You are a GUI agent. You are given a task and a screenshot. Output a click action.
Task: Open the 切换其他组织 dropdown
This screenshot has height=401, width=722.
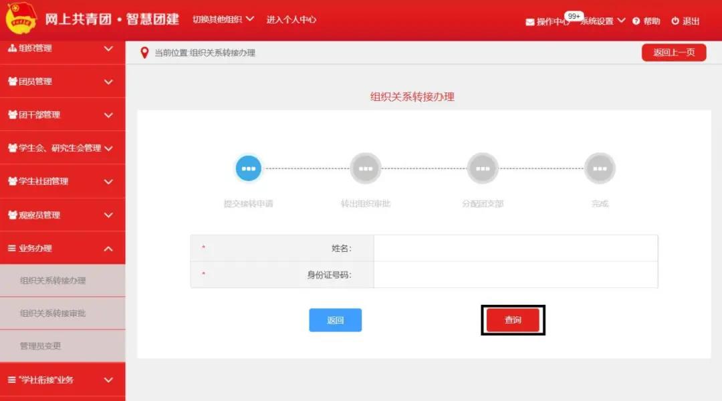click(x=223, y=19)
